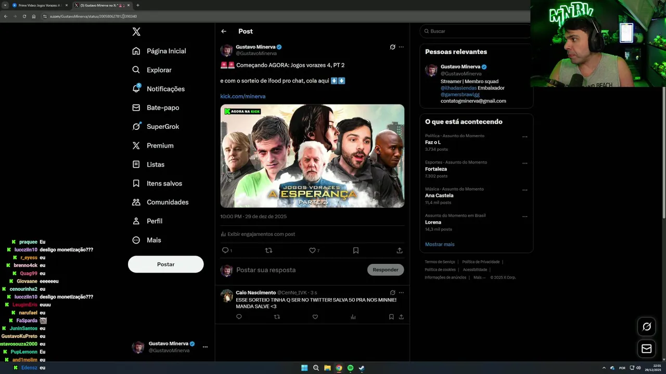Screen dimensions: 666x374
Task: View analytics on Caio Nascimento's reply
Action: pos(353,317)
